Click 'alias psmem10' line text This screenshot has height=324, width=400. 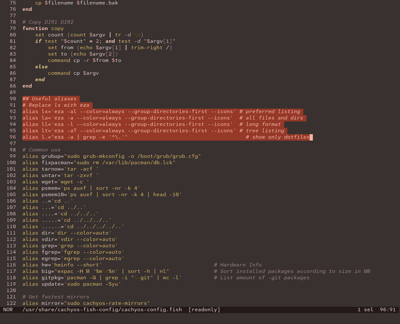pyautogui.click(x=102, y=195)
